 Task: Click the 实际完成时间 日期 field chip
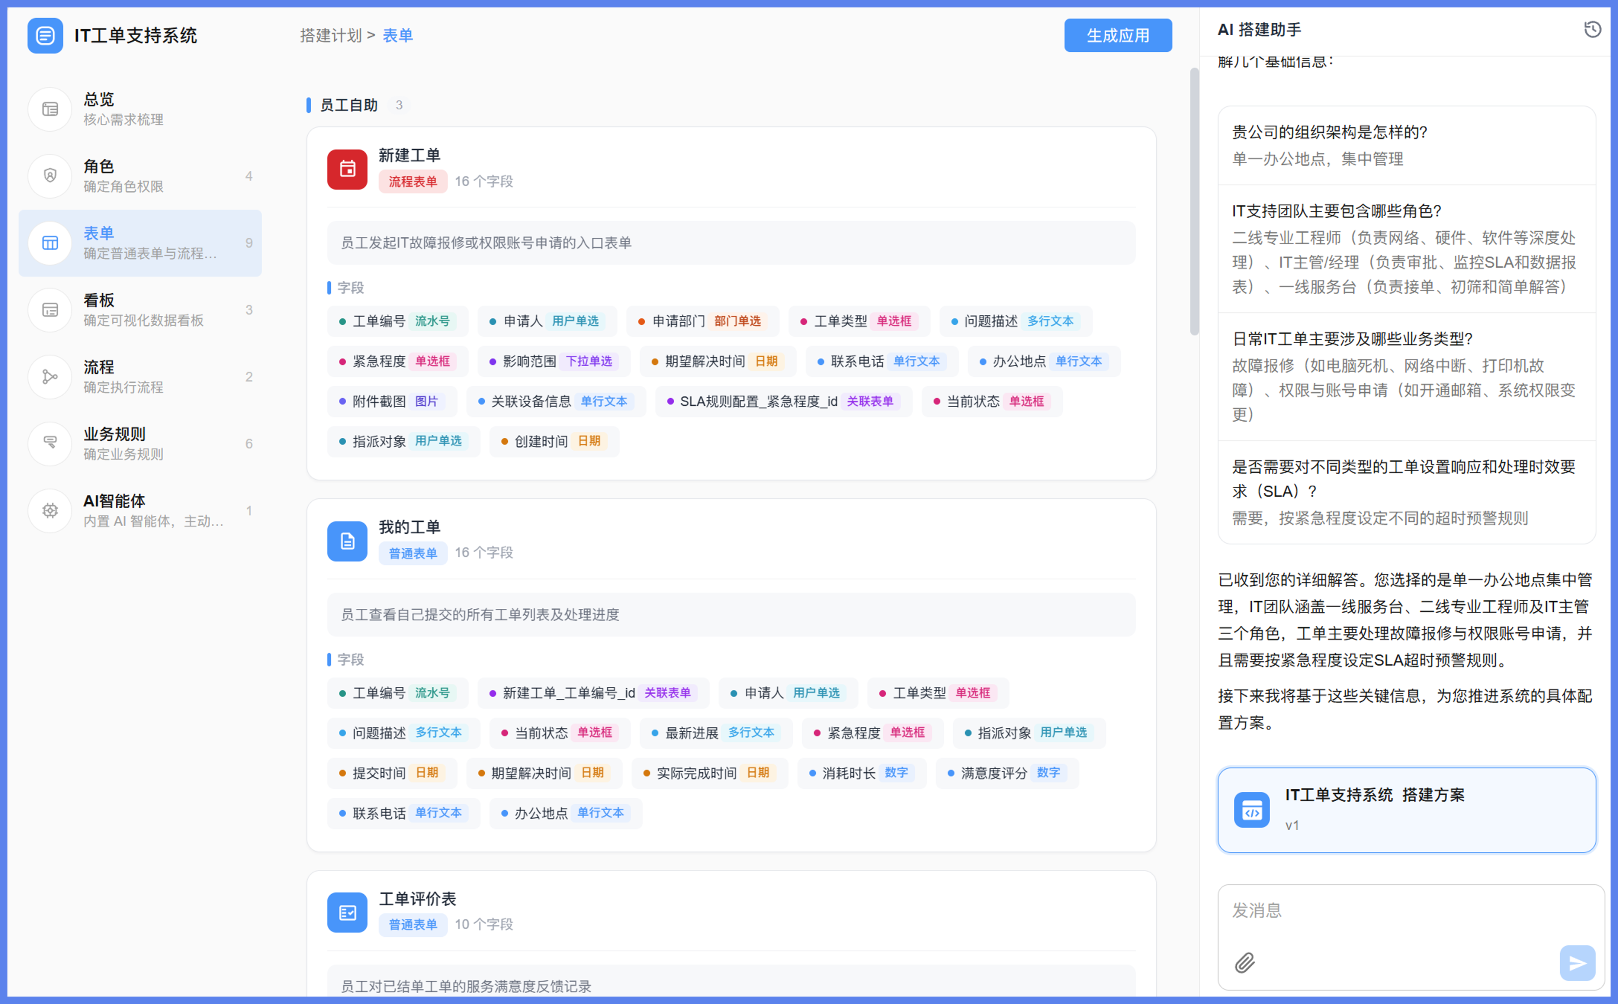[709, 773]
